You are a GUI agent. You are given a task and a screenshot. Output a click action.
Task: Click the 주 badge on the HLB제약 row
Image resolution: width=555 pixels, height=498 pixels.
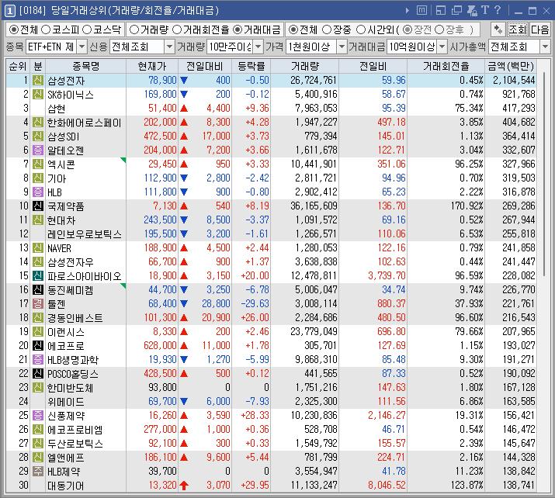[x=38, y=471]
